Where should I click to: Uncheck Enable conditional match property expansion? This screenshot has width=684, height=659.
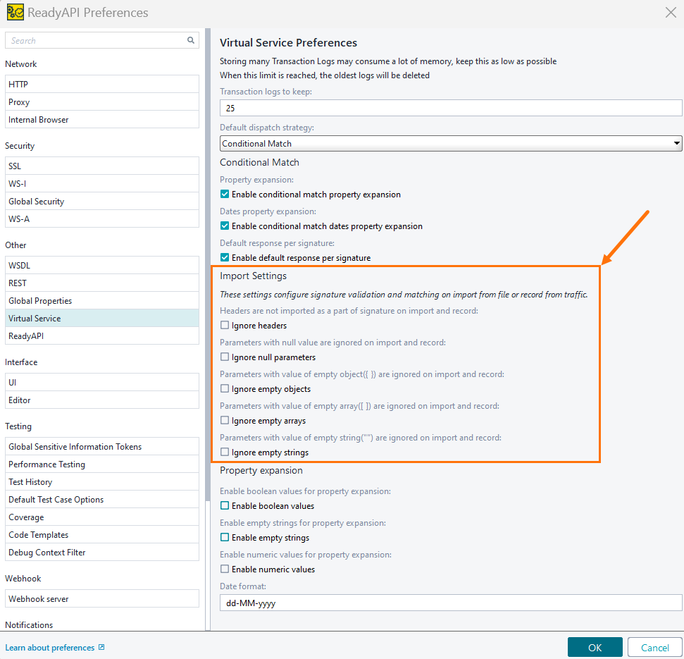(x=225, y=195)
